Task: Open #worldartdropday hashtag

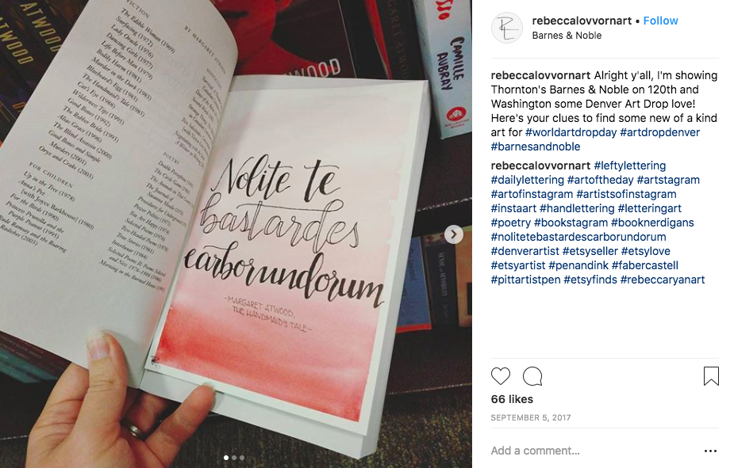Action: pyautogui.click(x=571, y=132)
